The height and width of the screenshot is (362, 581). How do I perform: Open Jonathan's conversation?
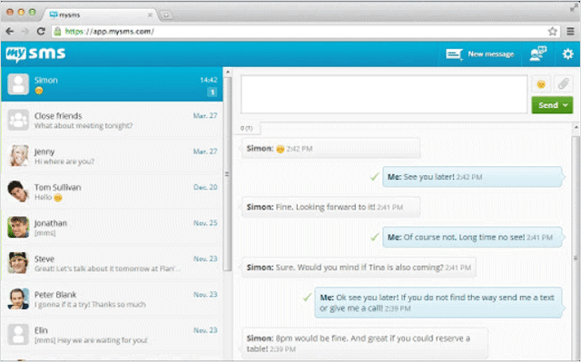112,227
